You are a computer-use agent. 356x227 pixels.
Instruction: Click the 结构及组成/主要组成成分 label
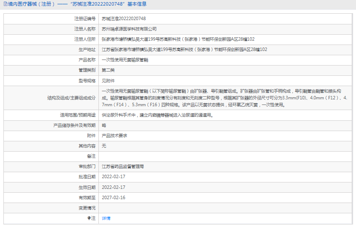coord(71,98)
